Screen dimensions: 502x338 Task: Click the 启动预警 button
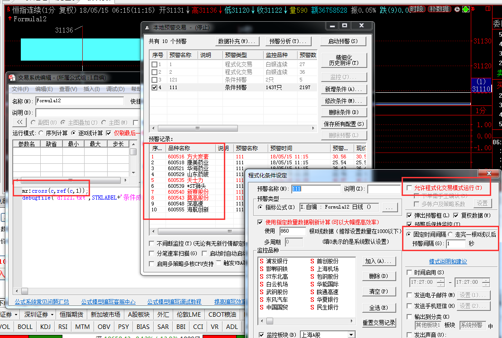tap(343, 41)
